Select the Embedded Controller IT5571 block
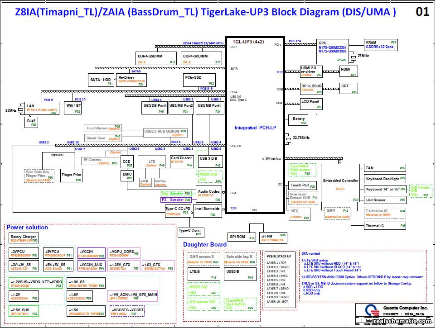 [340, 183]
